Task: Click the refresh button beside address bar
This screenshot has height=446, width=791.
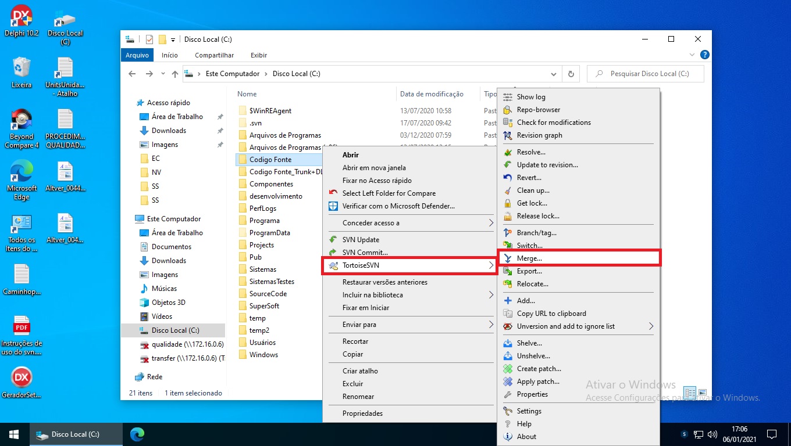Action: pyautogui.click(x=571, y=74)
